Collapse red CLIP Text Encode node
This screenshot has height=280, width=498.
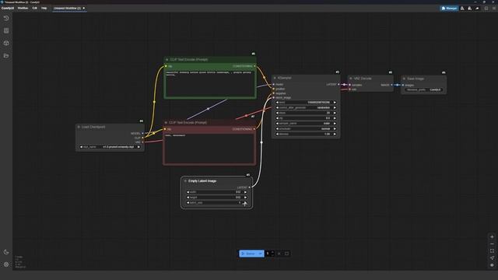coord(166,122)
